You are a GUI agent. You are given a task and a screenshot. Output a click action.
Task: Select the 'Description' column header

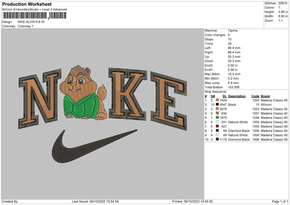pyautogui.click(x=237, y=96)
